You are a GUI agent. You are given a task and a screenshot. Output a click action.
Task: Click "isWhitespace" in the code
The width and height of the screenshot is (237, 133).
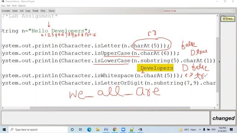114,75
